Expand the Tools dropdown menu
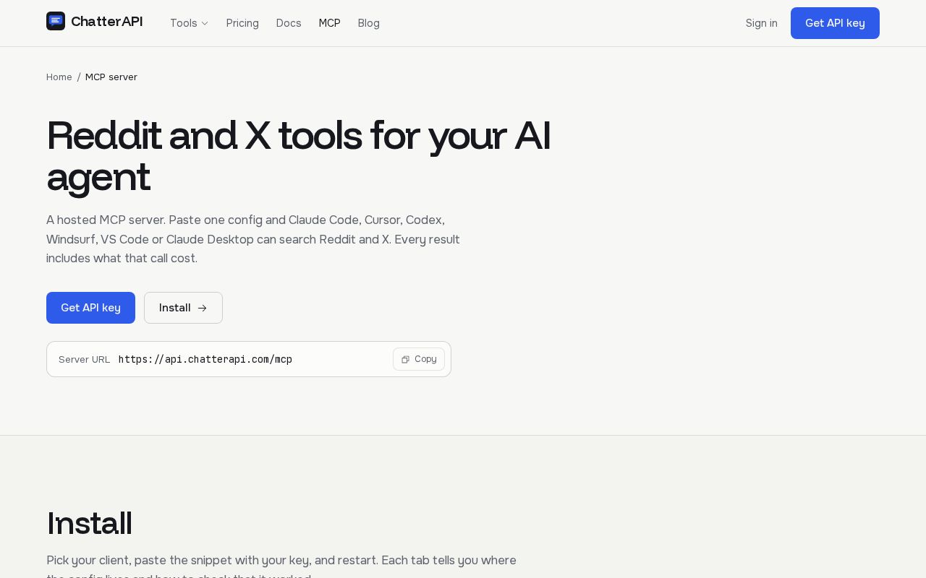 (x=189, y=23)
